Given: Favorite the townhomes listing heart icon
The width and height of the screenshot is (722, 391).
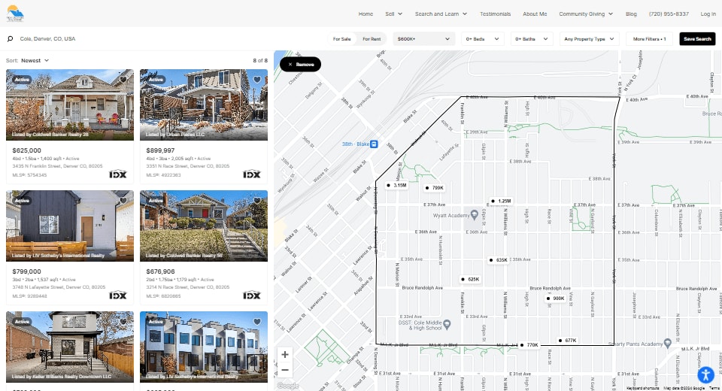Looking at the screenshot, I should pos(257,322).
